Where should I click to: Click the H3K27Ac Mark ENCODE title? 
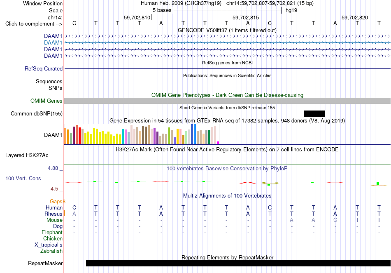point(227,149)
